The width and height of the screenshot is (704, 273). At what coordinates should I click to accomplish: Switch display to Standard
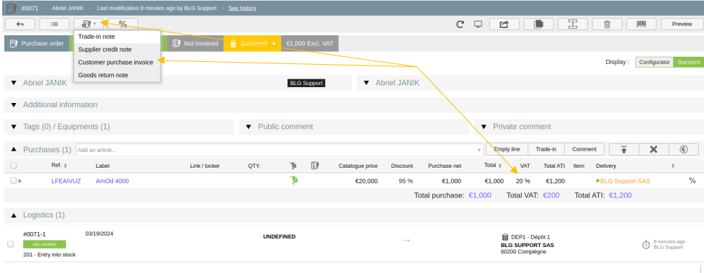click(x=688, y=62)
